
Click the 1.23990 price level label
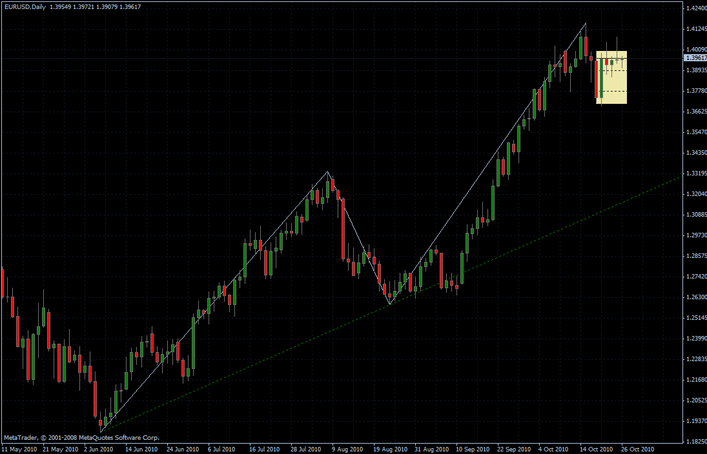696,339
